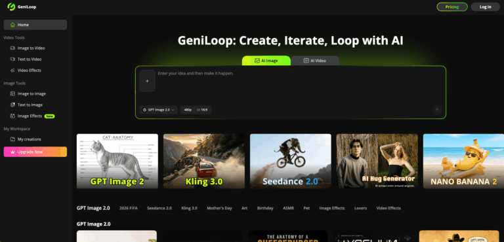Viewport: 504px width, 242px height.
Task: Open Home in the sidebar
Action: [x=35, y=25]
